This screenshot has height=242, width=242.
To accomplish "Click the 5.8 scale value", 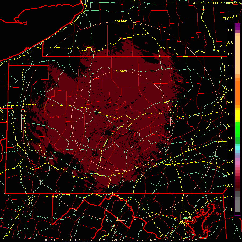I will (230, 90).
